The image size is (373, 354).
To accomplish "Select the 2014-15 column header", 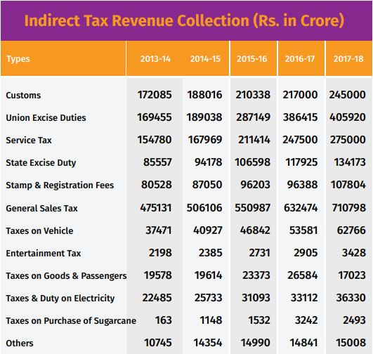I will [x=205, y=59].
